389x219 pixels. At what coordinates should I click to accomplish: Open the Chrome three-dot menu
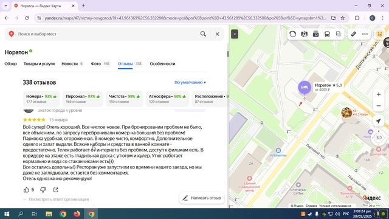point(382,18)
